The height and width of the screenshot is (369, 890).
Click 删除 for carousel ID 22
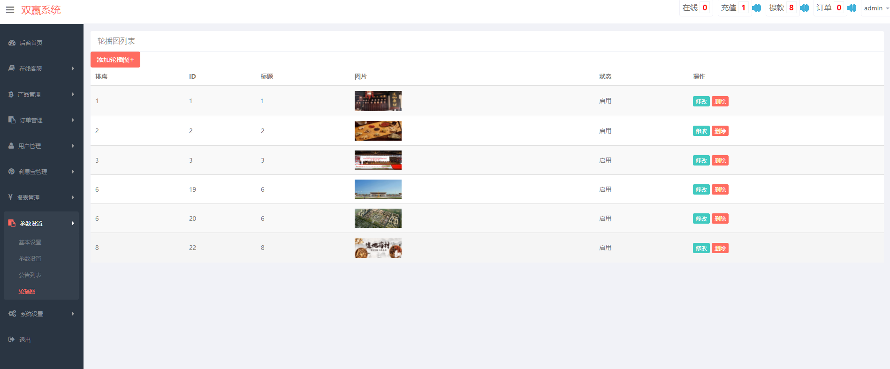720,248
